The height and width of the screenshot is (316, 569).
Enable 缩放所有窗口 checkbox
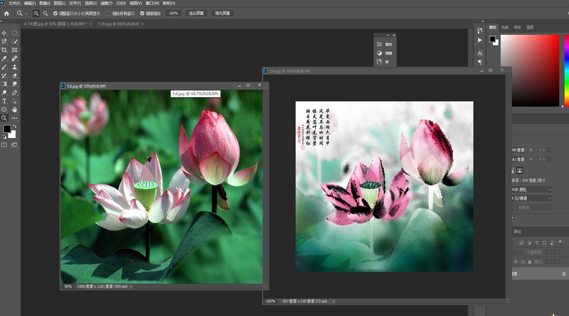[108, 13]
